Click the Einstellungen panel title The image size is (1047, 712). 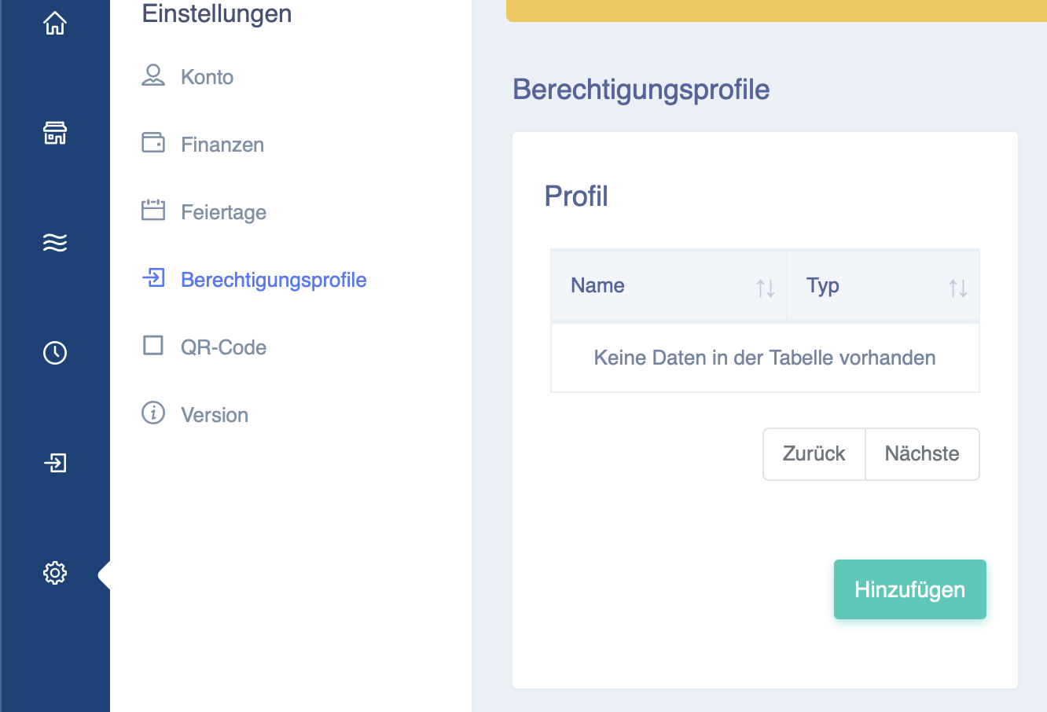pyautogui.click(x=217, y=13)
